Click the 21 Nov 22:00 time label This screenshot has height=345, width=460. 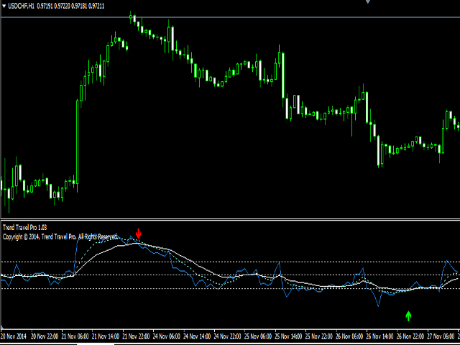tap(137, 336)
